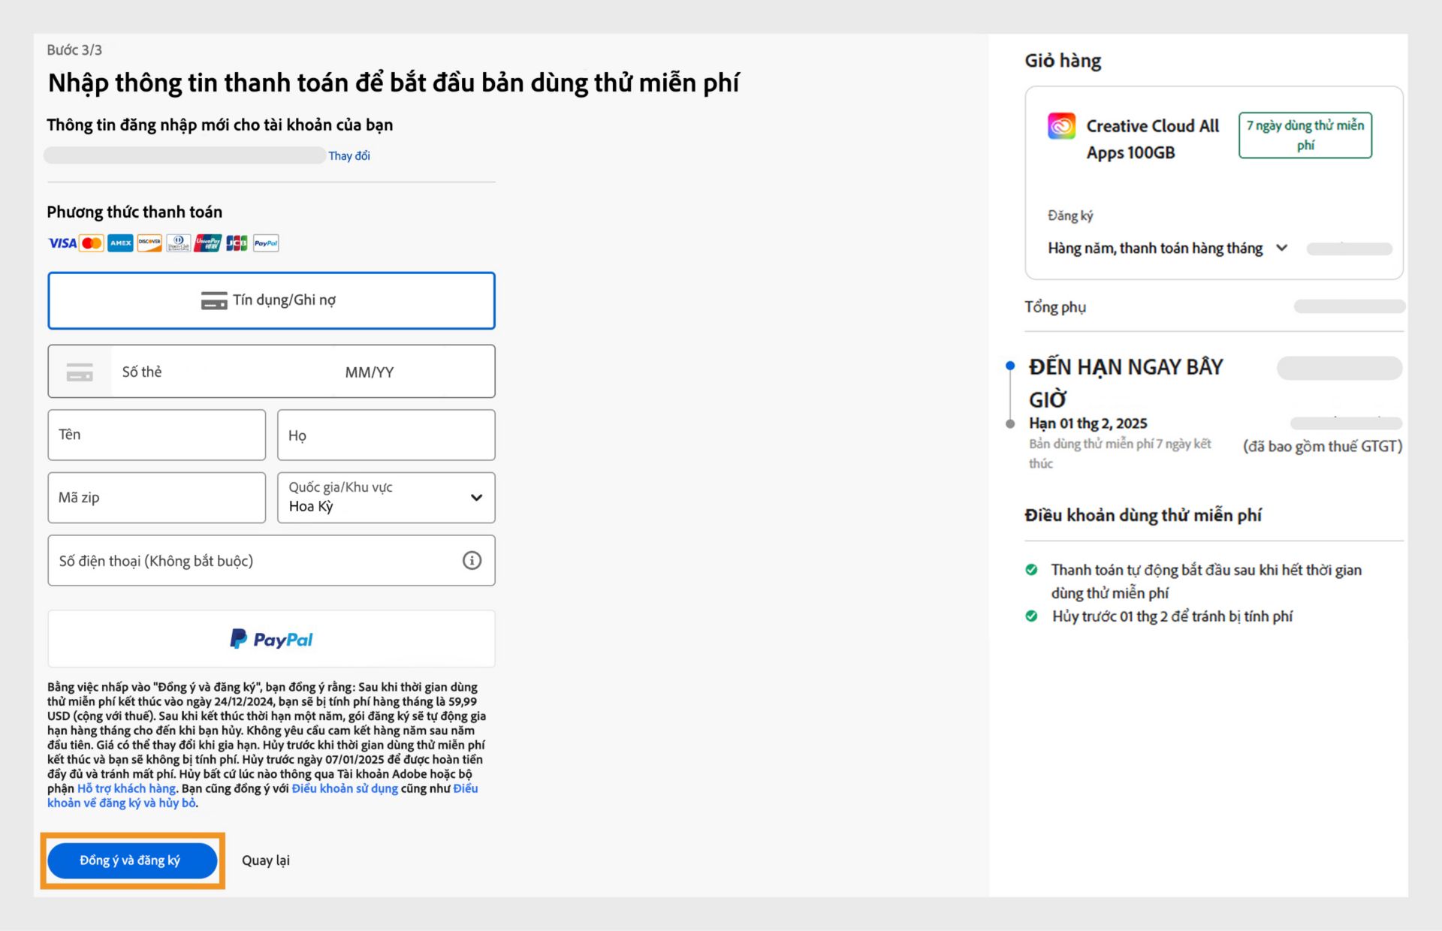Click Thay đổi link to change email

tap(349, 155)
